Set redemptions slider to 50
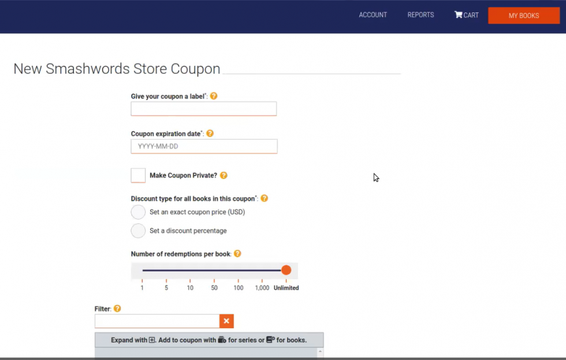The width and height of the screenshot is (566, 360). click(214, 269)
